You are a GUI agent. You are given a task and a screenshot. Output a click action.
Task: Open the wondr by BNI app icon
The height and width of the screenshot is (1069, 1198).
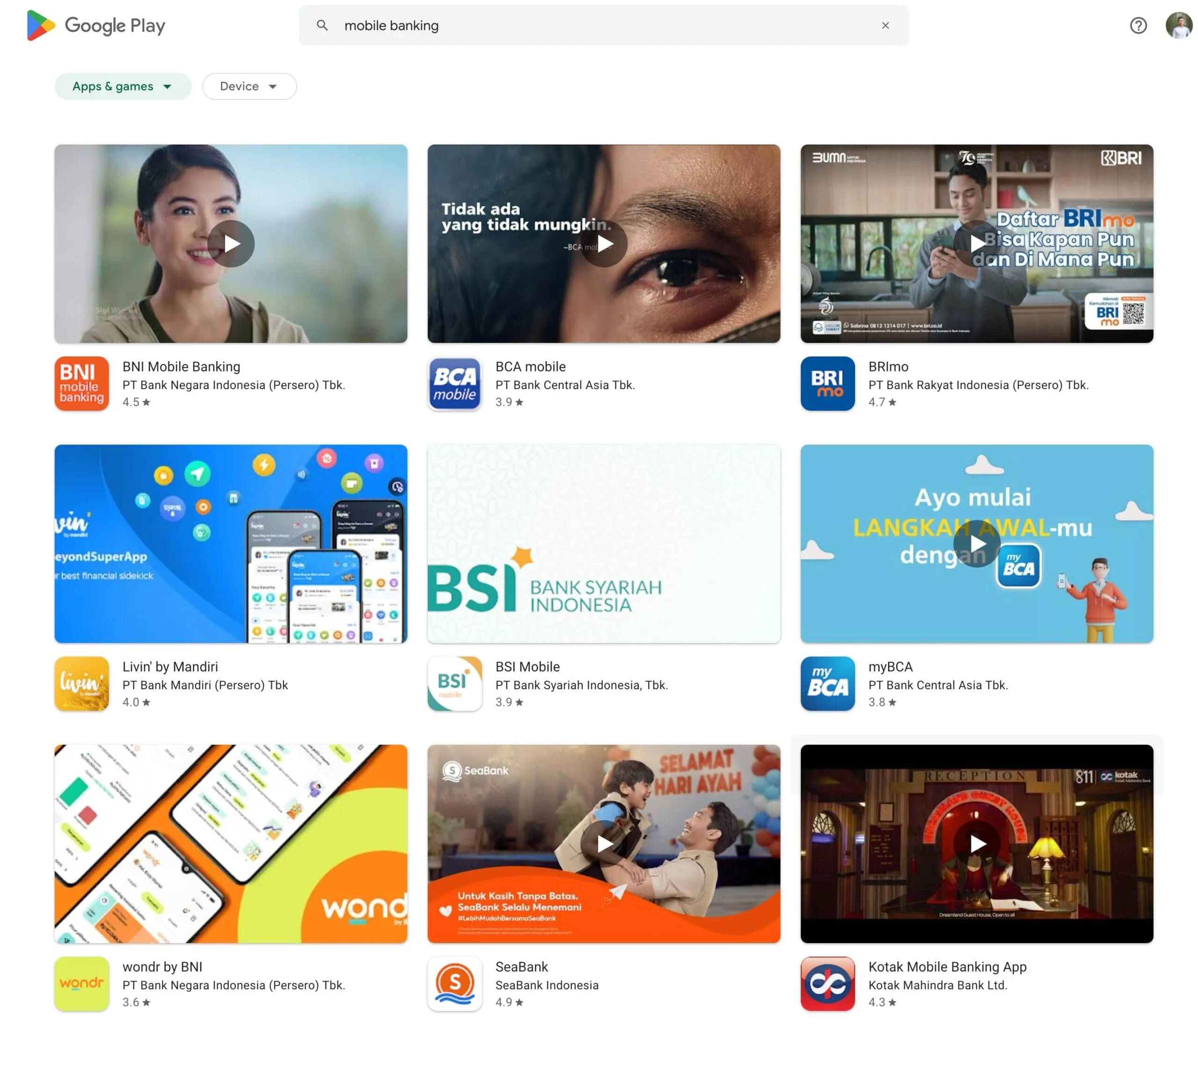(x=81, y=984)
